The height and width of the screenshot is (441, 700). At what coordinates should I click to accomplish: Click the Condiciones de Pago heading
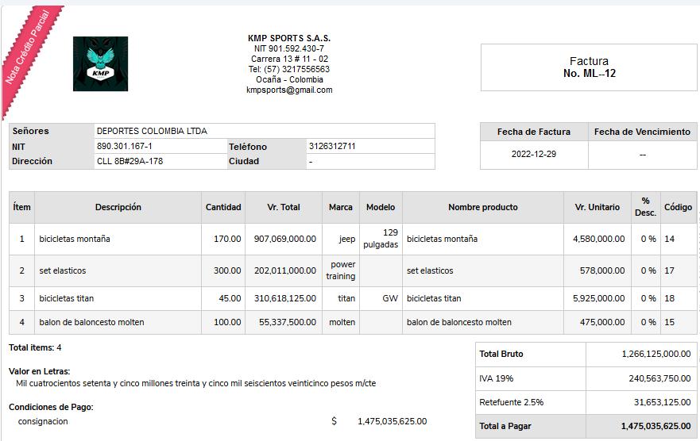[51, 407]
